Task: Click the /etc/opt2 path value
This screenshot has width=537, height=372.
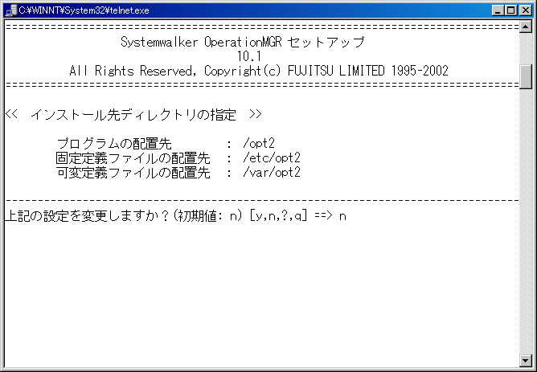Action: tap(272, 158)
